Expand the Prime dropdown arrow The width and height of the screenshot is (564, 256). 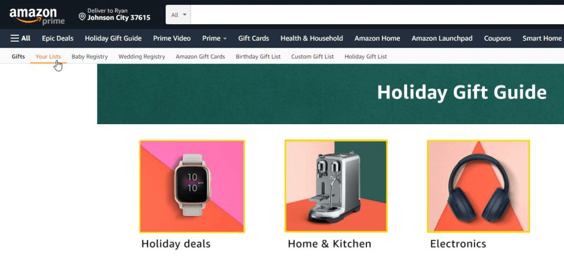click(x=225, y=38)
